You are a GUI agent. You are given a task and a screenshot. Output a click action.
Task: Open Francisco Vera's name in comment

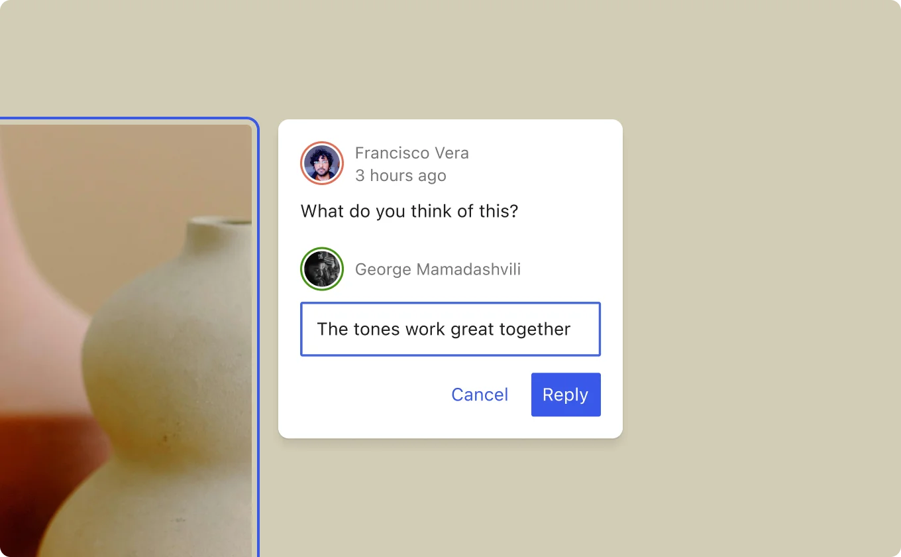pos(411,153)
